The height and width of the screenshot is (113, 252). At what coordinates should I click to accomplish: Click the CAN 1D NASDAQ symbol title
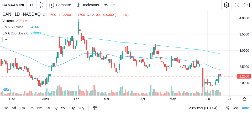point(21,14)
